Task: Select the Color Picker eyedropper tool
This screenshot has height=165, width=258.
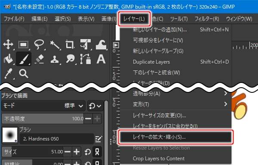Action: pos(8,73)
